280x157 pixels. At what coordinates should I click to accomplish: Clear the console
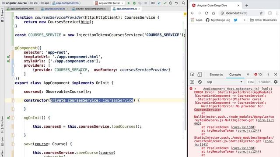[200, 82]
